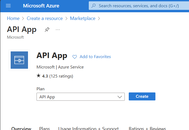Click the Microsoft Azure logo text
Viewport: 189px width, 130px height.
click(41, 6)
